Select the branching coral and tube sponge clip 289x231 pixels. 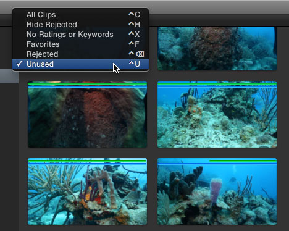tap(87, 191)
